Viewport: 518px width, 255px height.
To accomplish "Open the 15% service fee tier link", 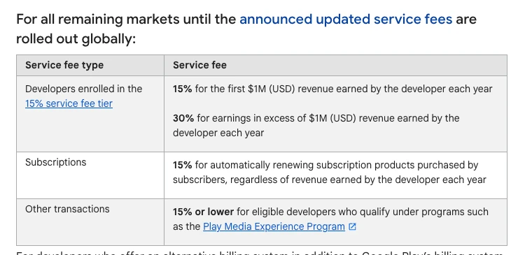I will 69,103.
